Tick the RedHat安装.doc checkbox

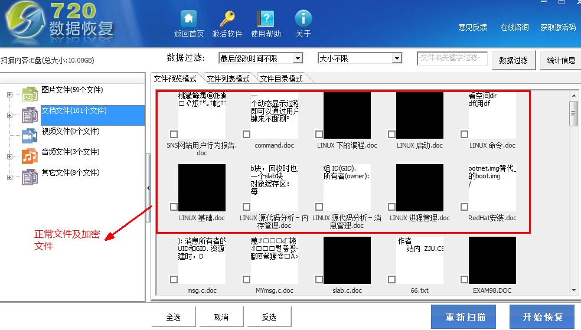coord(464,207)
